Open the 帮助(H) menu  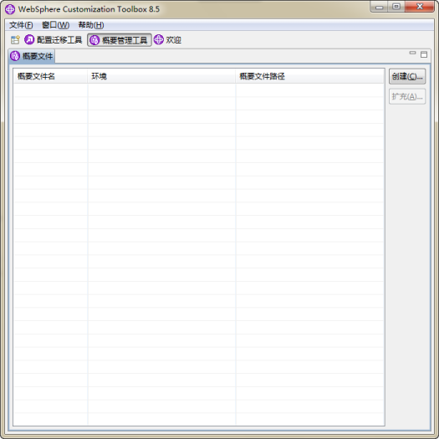point(91,25)
